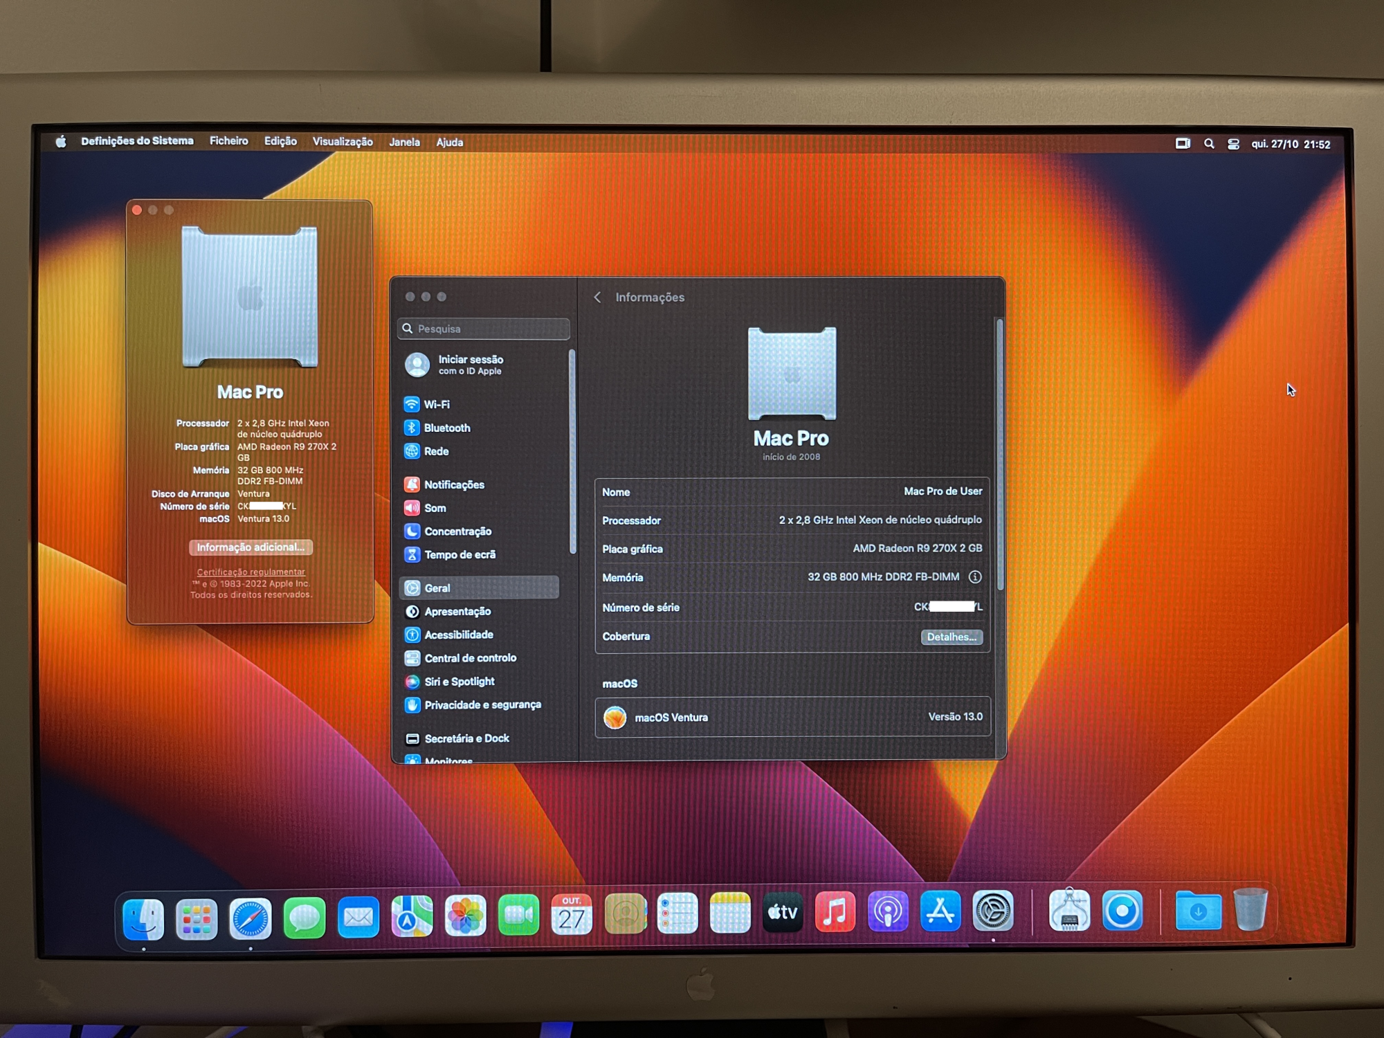
Task: Open Spotlight search in menu bar
Action: point(1209,144)
